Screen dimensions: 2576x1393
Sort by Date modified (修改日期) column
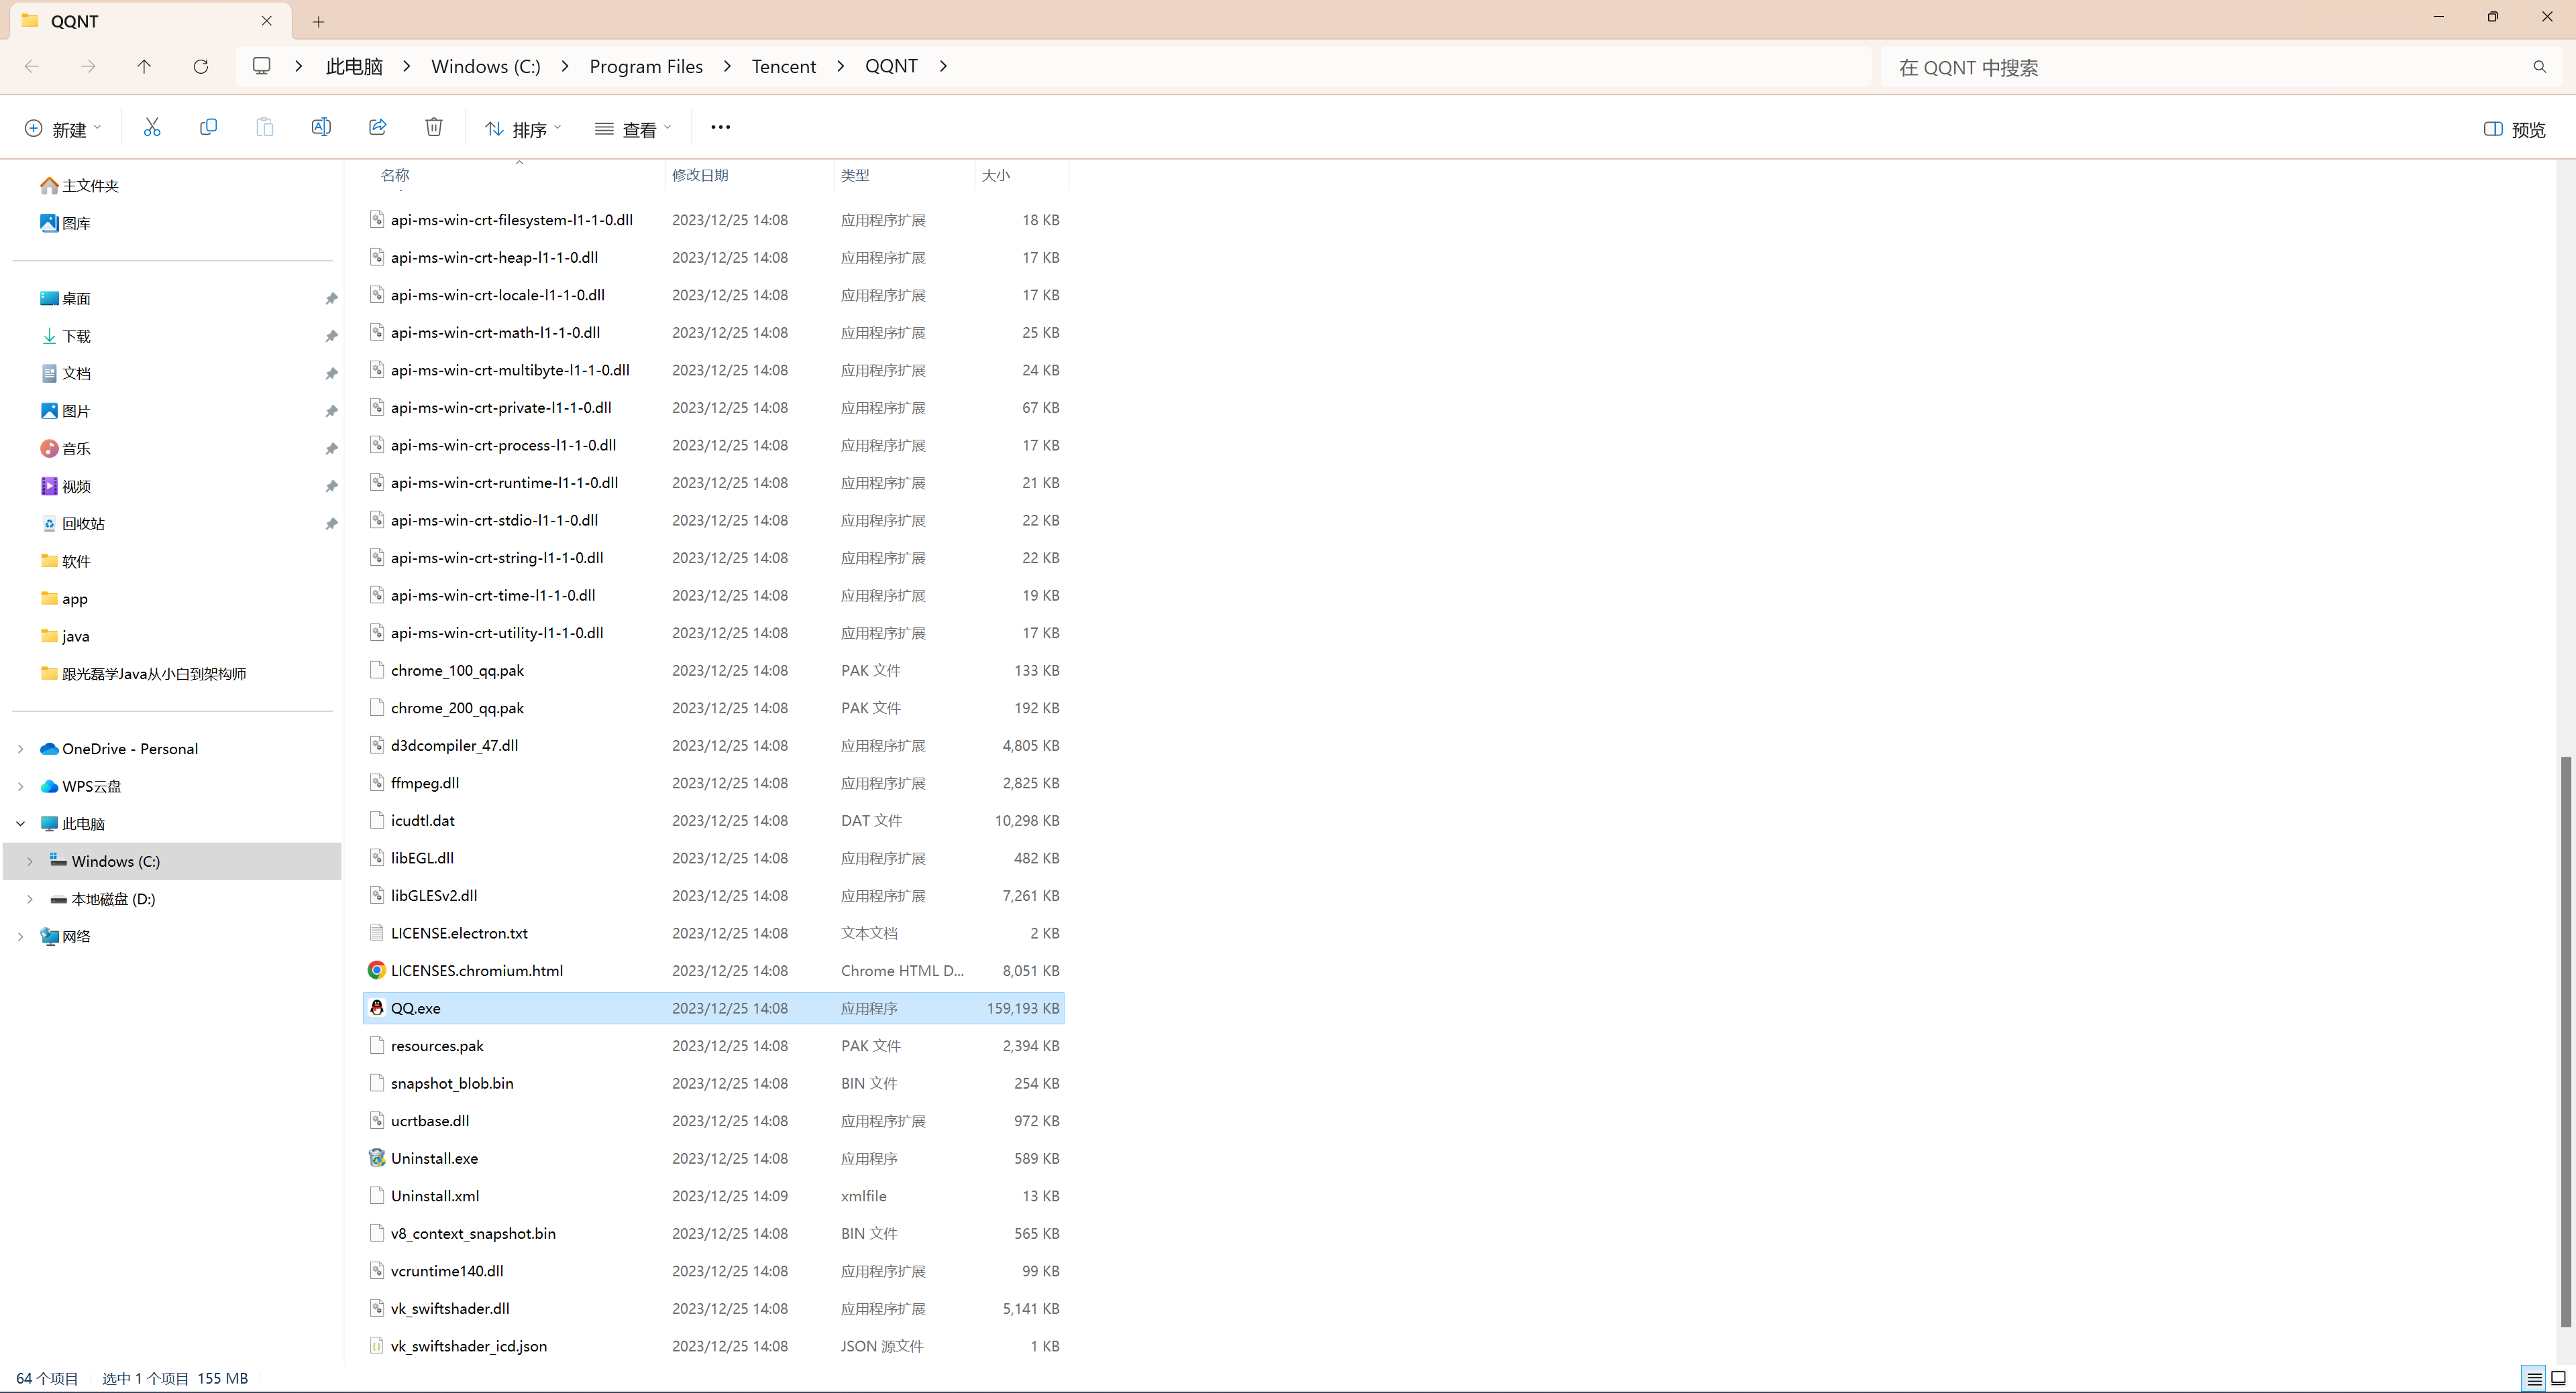[700, 175]
